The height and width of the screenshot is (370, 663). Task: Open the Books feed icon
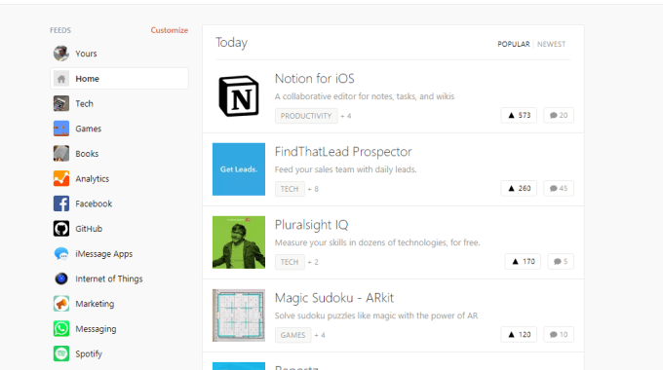point(61,154)
